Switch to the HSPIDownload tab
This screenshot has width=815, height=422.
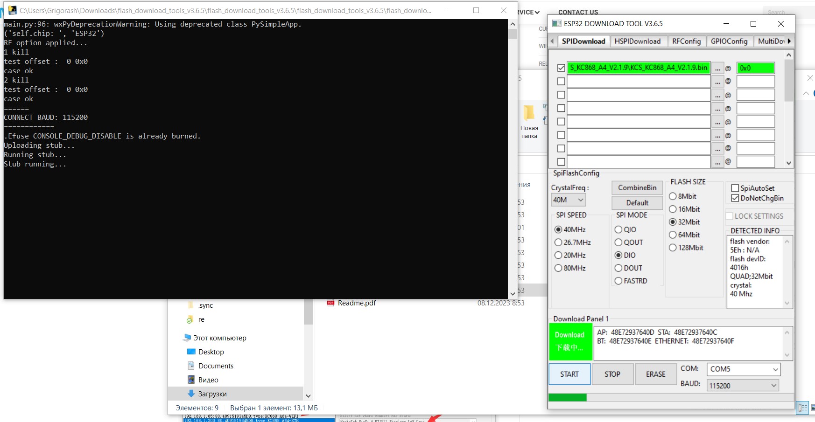pos(637,41)
